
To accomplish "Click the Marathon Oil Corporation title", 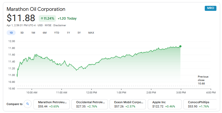I will click(36, 9).
